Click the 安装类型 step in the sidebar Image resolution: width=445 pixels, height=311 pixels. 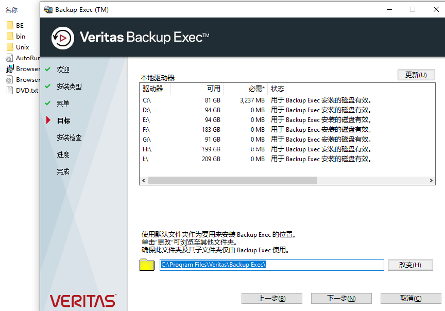click(x=69, y=87)
